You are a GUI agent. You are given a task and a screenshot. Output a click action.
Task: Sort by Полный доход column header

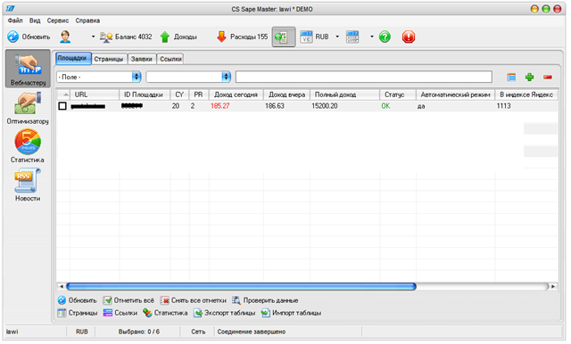(x=344, y=94)
